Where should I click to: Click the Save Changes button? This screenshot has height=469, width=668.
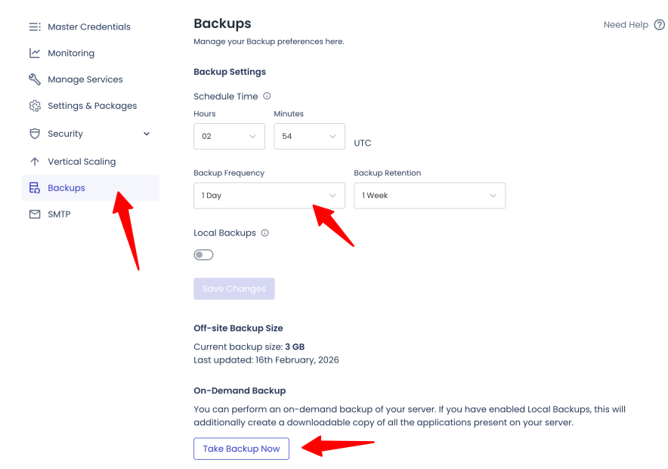click(233, 288)
